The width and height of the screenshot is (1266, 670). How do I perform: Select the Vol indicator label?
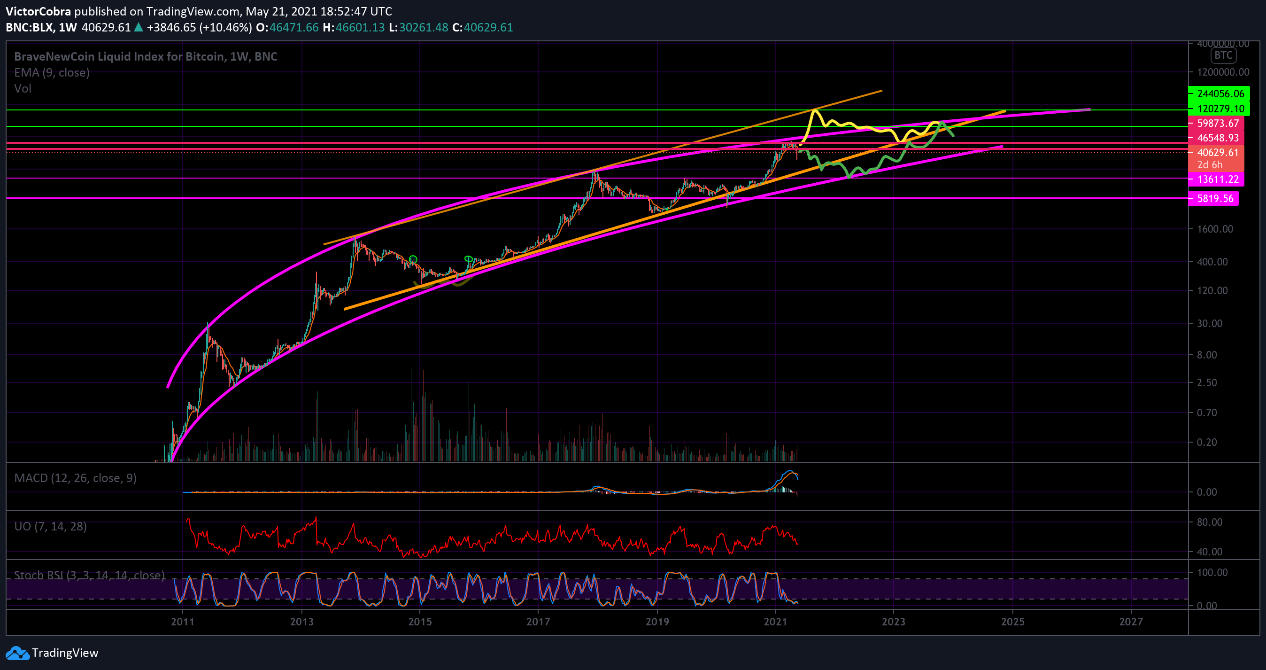(23, 88)
